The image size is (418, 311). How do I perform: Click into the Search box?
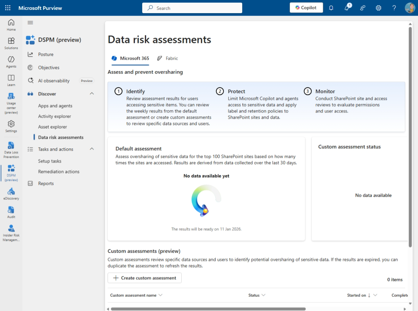coord(192,8)
